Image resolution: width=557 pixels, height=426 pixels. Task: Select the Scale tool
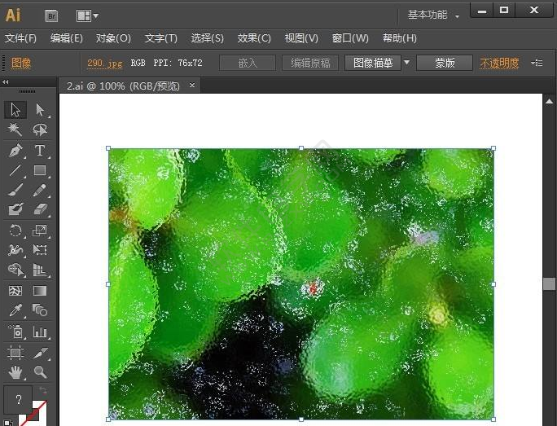pyautogui.click(x=40, y=231)
